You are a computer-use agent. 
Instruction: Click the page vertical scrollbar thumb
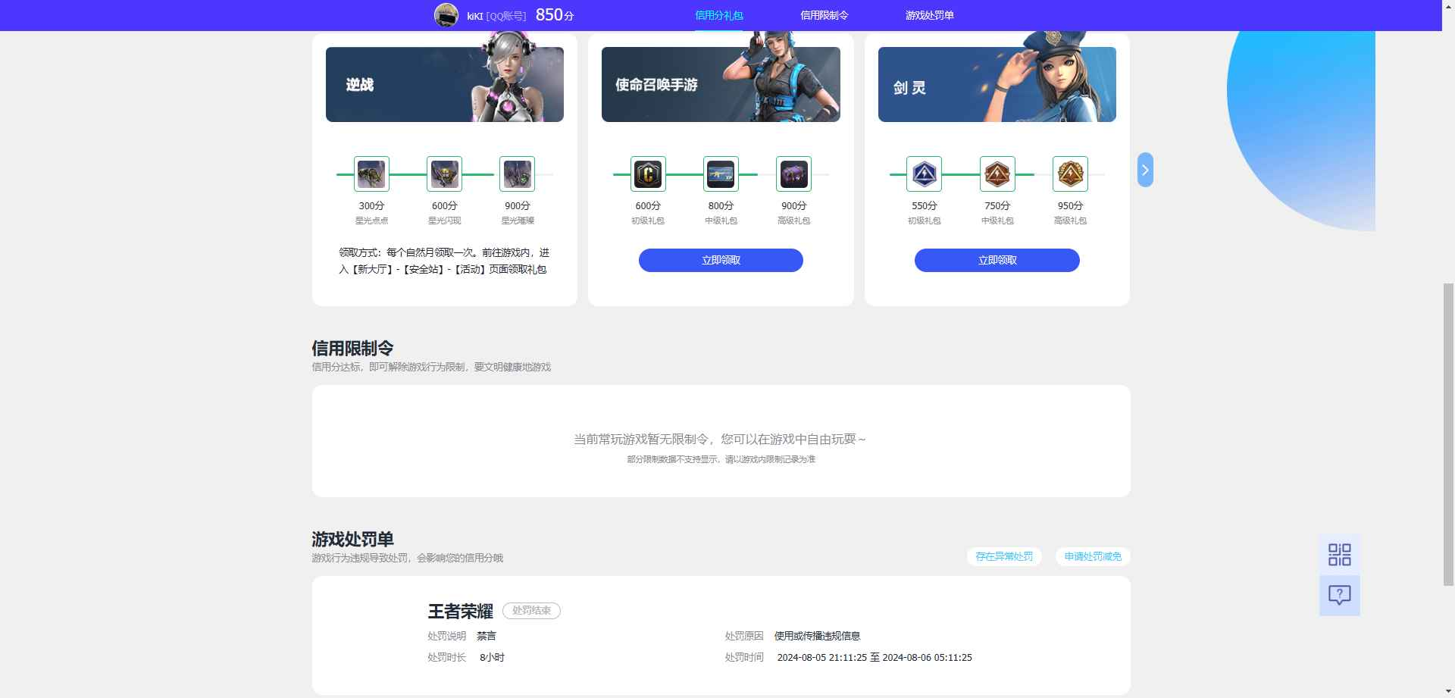pyautogui.click(x=1448, y=434)
